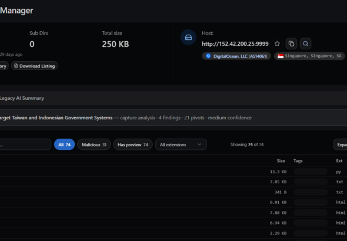Click the Total size 250 KB value
The height and width of the screenshot is (241, 347).
115,44
